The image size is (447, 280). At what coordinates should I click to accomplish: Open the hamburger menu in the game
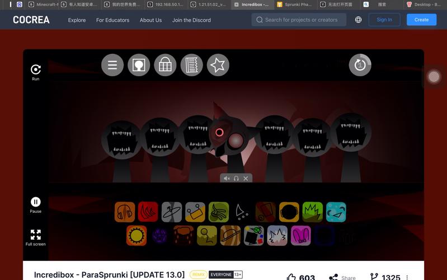[112, 65]
